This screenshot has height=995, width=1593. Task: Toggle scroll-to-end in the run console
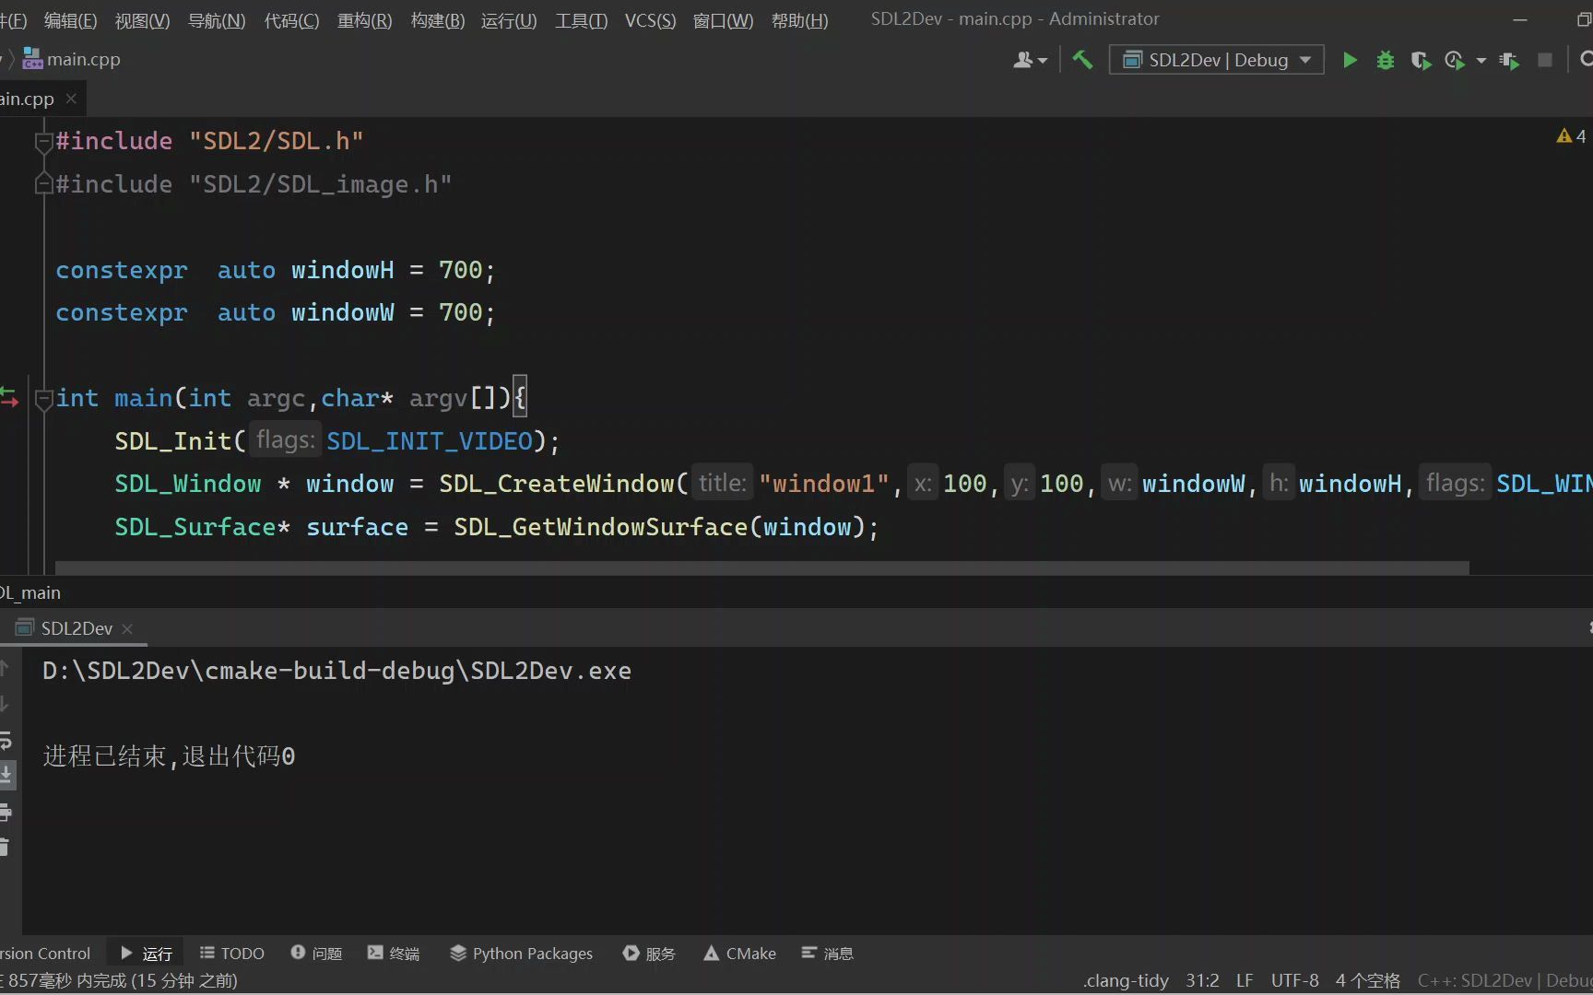click(6, 775)
